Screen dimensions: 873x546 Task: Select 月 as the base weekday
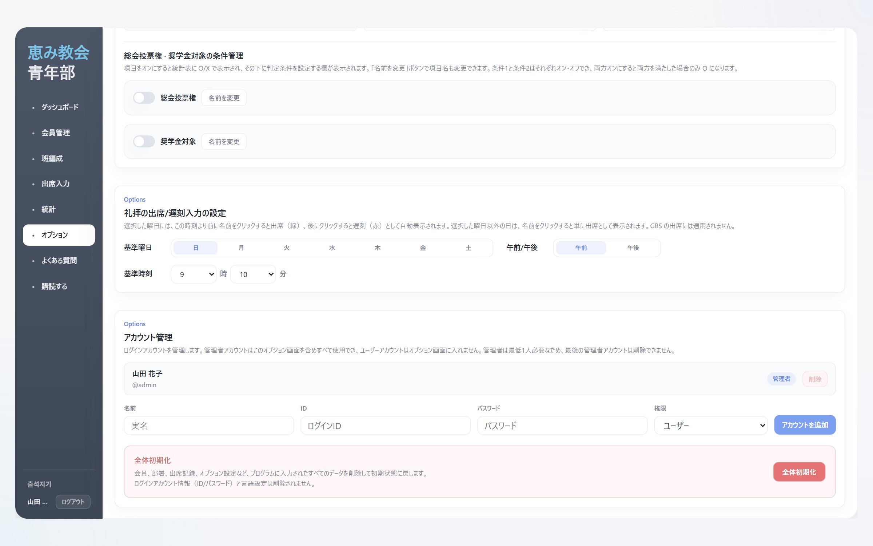click(241, 248)
